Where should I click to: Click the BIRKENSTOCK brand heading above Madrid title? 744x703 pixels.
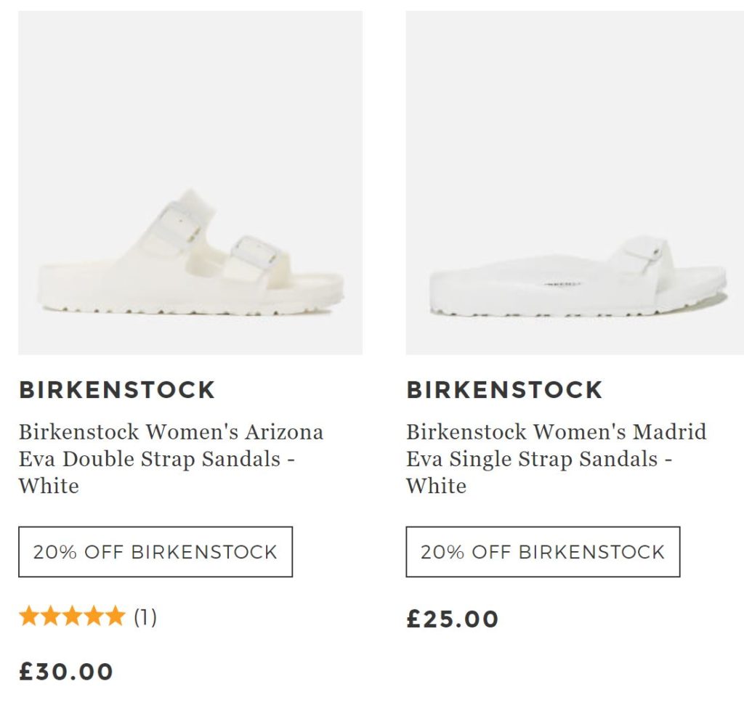(504, 390)
